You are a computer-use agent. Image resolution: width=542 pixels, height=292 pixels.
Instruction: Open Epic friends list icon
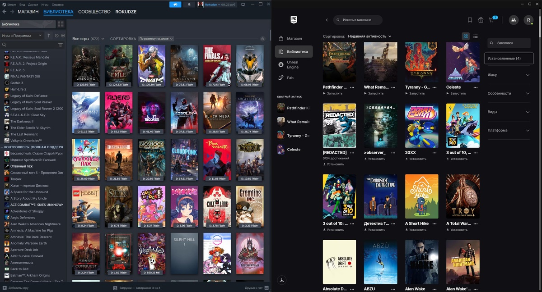click(514, 20)
